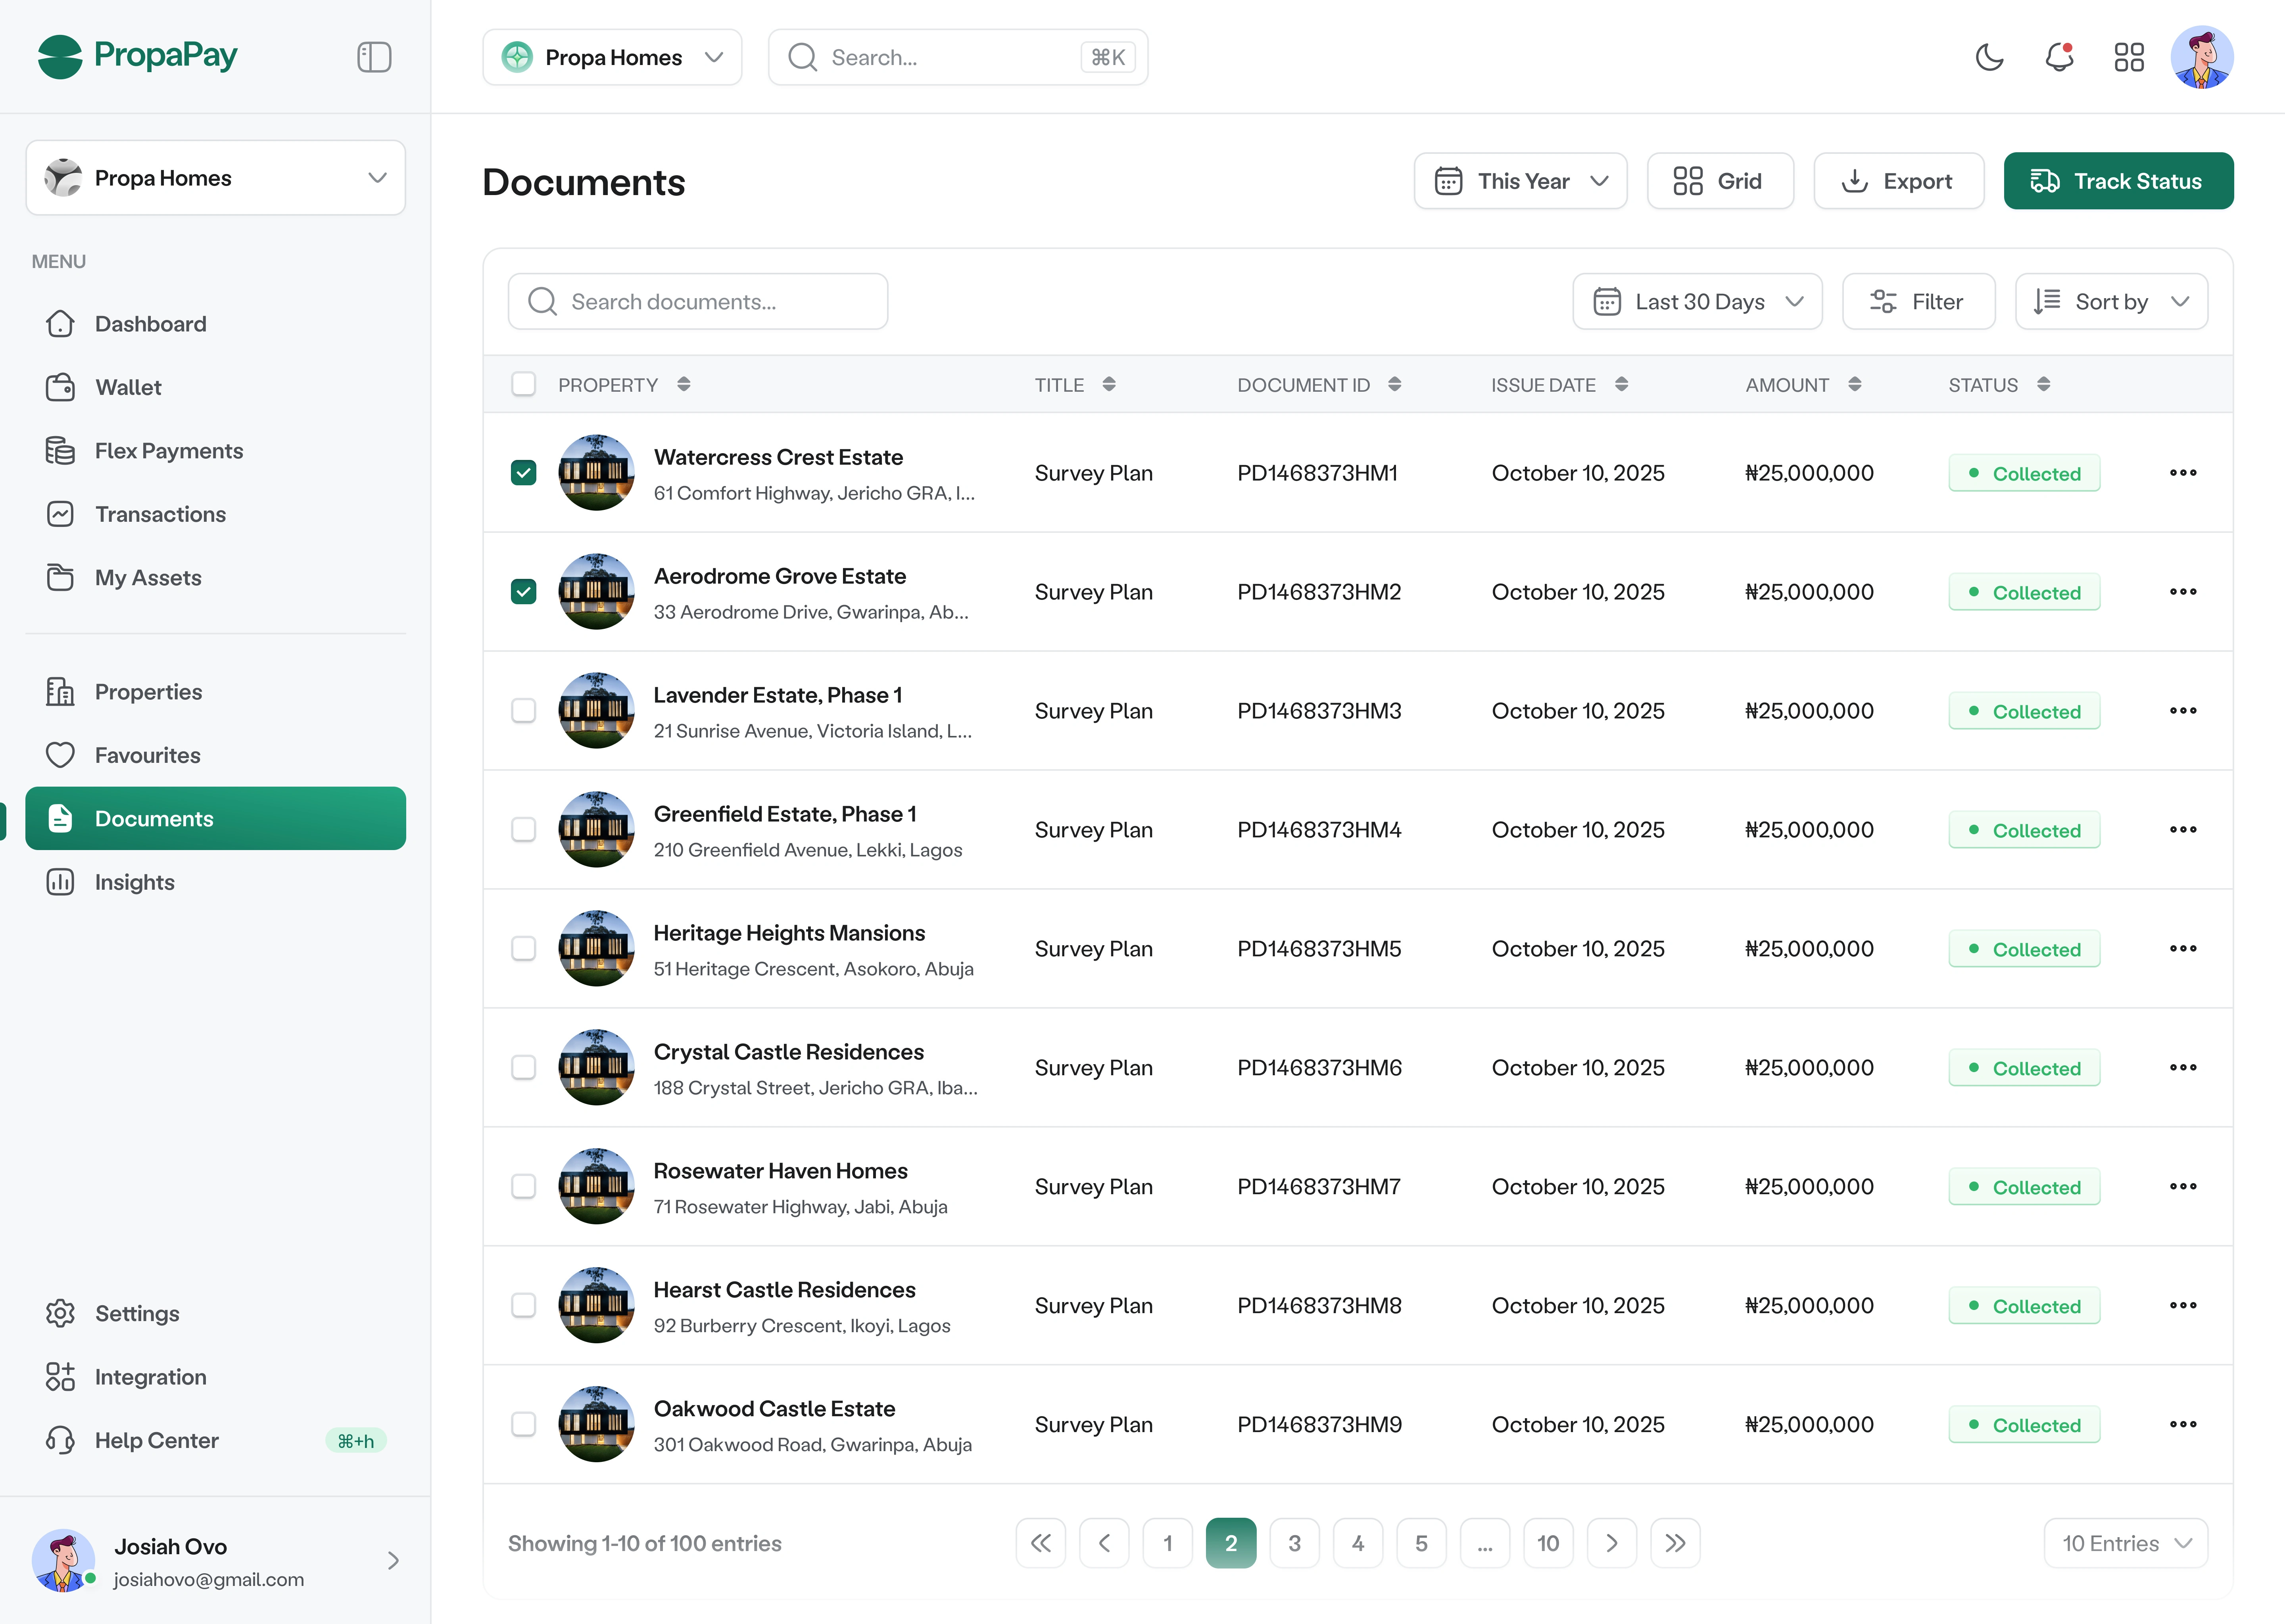This screenshot has width=2285, height=1624.
Task: Tick the select-all header checkbox
Action: [523, 385]
